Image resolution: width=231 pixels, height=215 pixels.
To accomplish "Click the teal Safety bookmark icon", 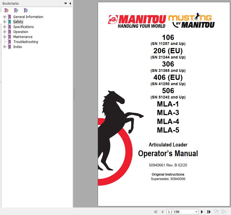I will pyautogui.click(x=9, y=22).
